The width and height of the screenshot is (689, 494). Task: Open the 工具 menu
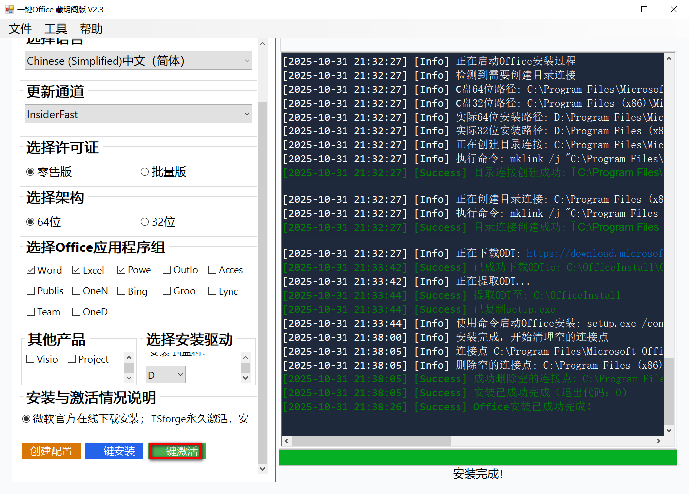pos(55,29)
